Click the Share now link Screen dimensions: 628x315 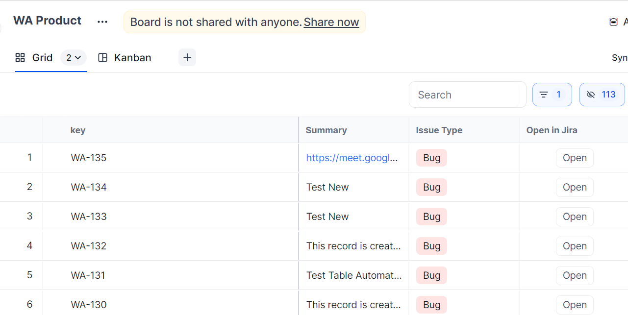pyautogui.click(x=331, y=22)
